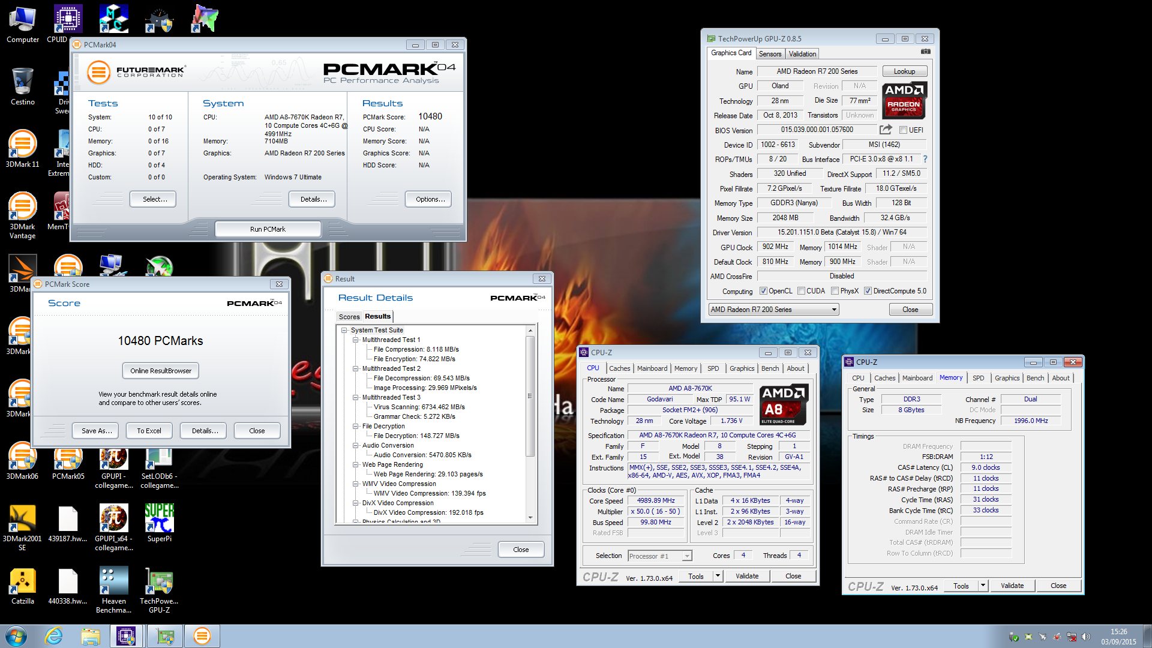Click Result Details scrollbar thumb

click(530, 396)
